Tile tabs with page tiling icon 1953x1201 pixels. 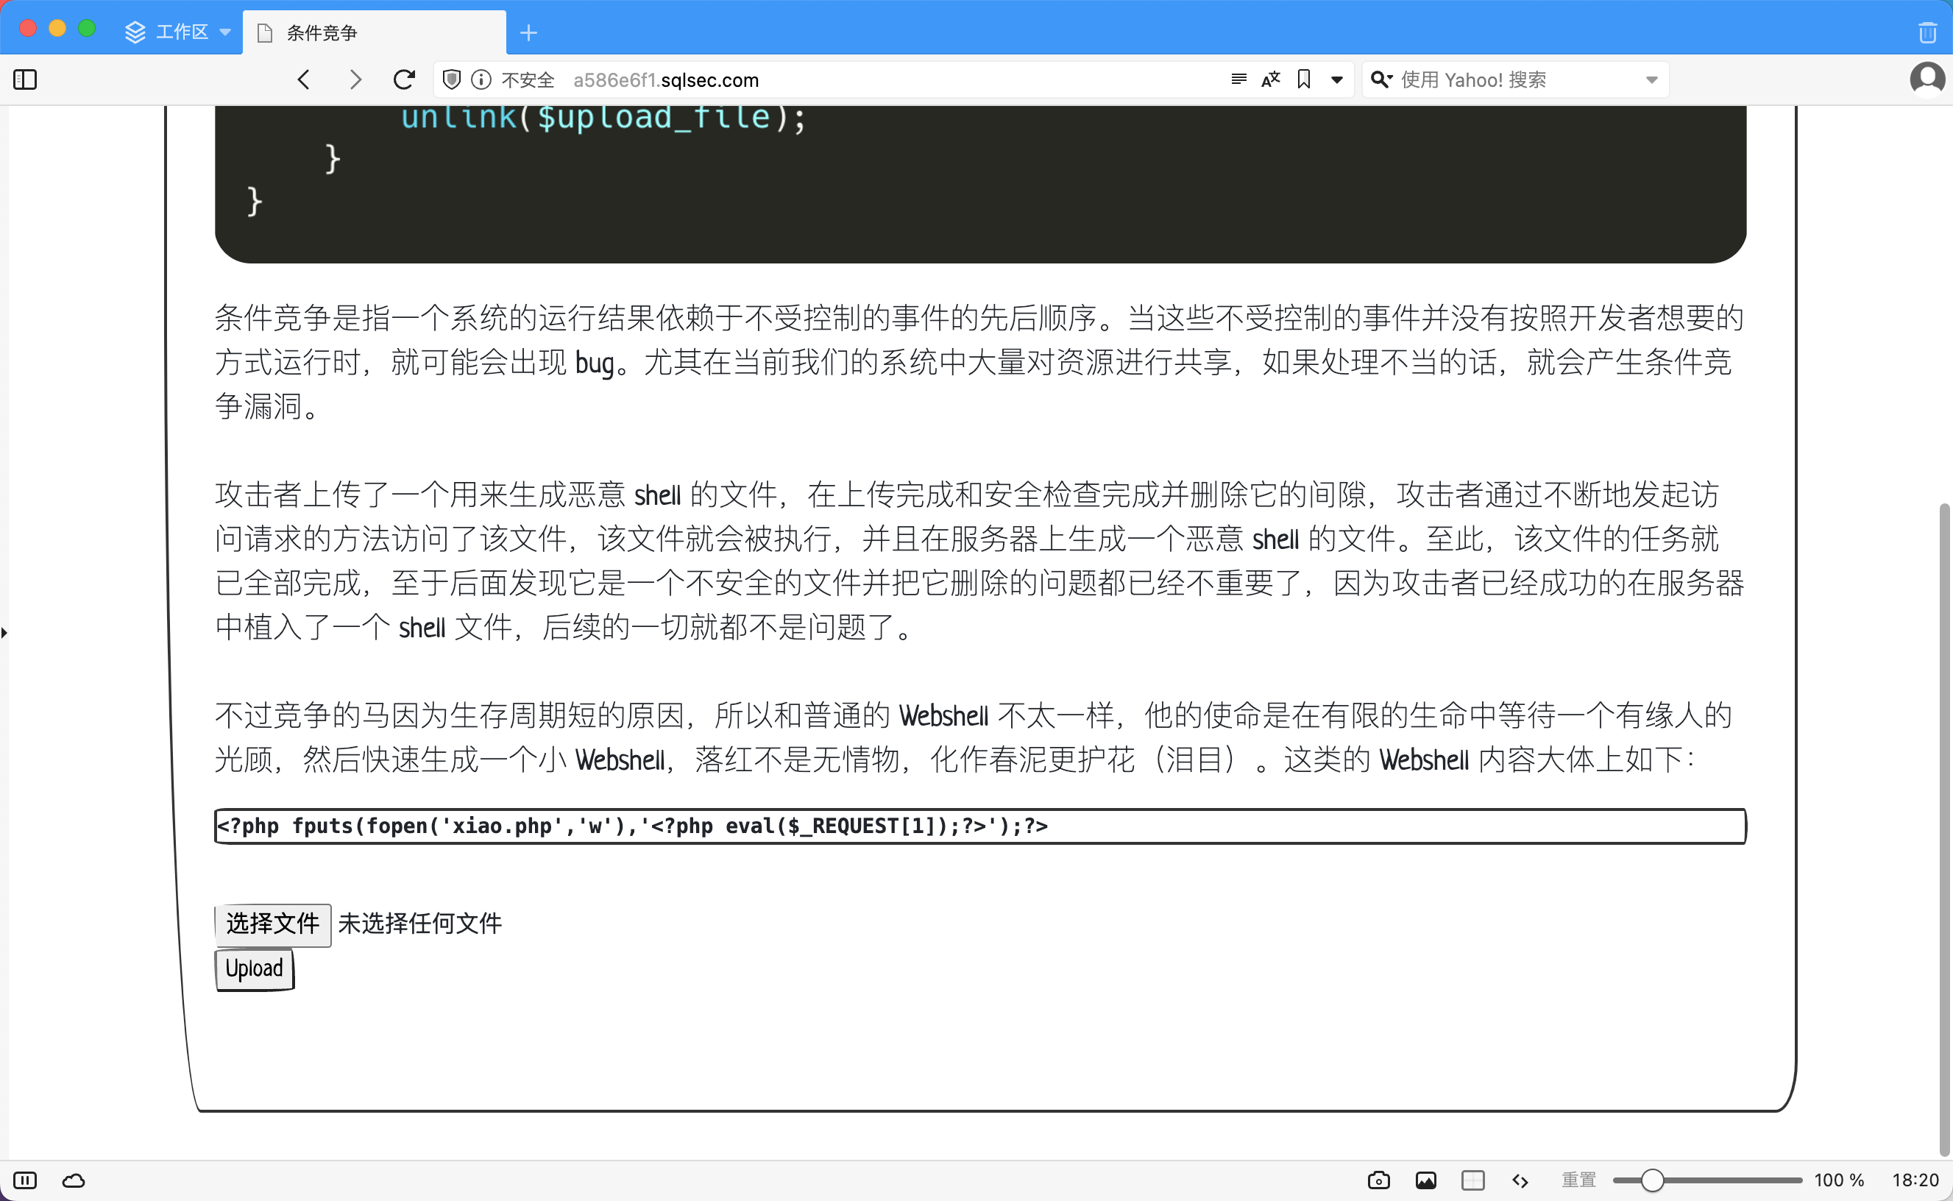(1472, 1180)
